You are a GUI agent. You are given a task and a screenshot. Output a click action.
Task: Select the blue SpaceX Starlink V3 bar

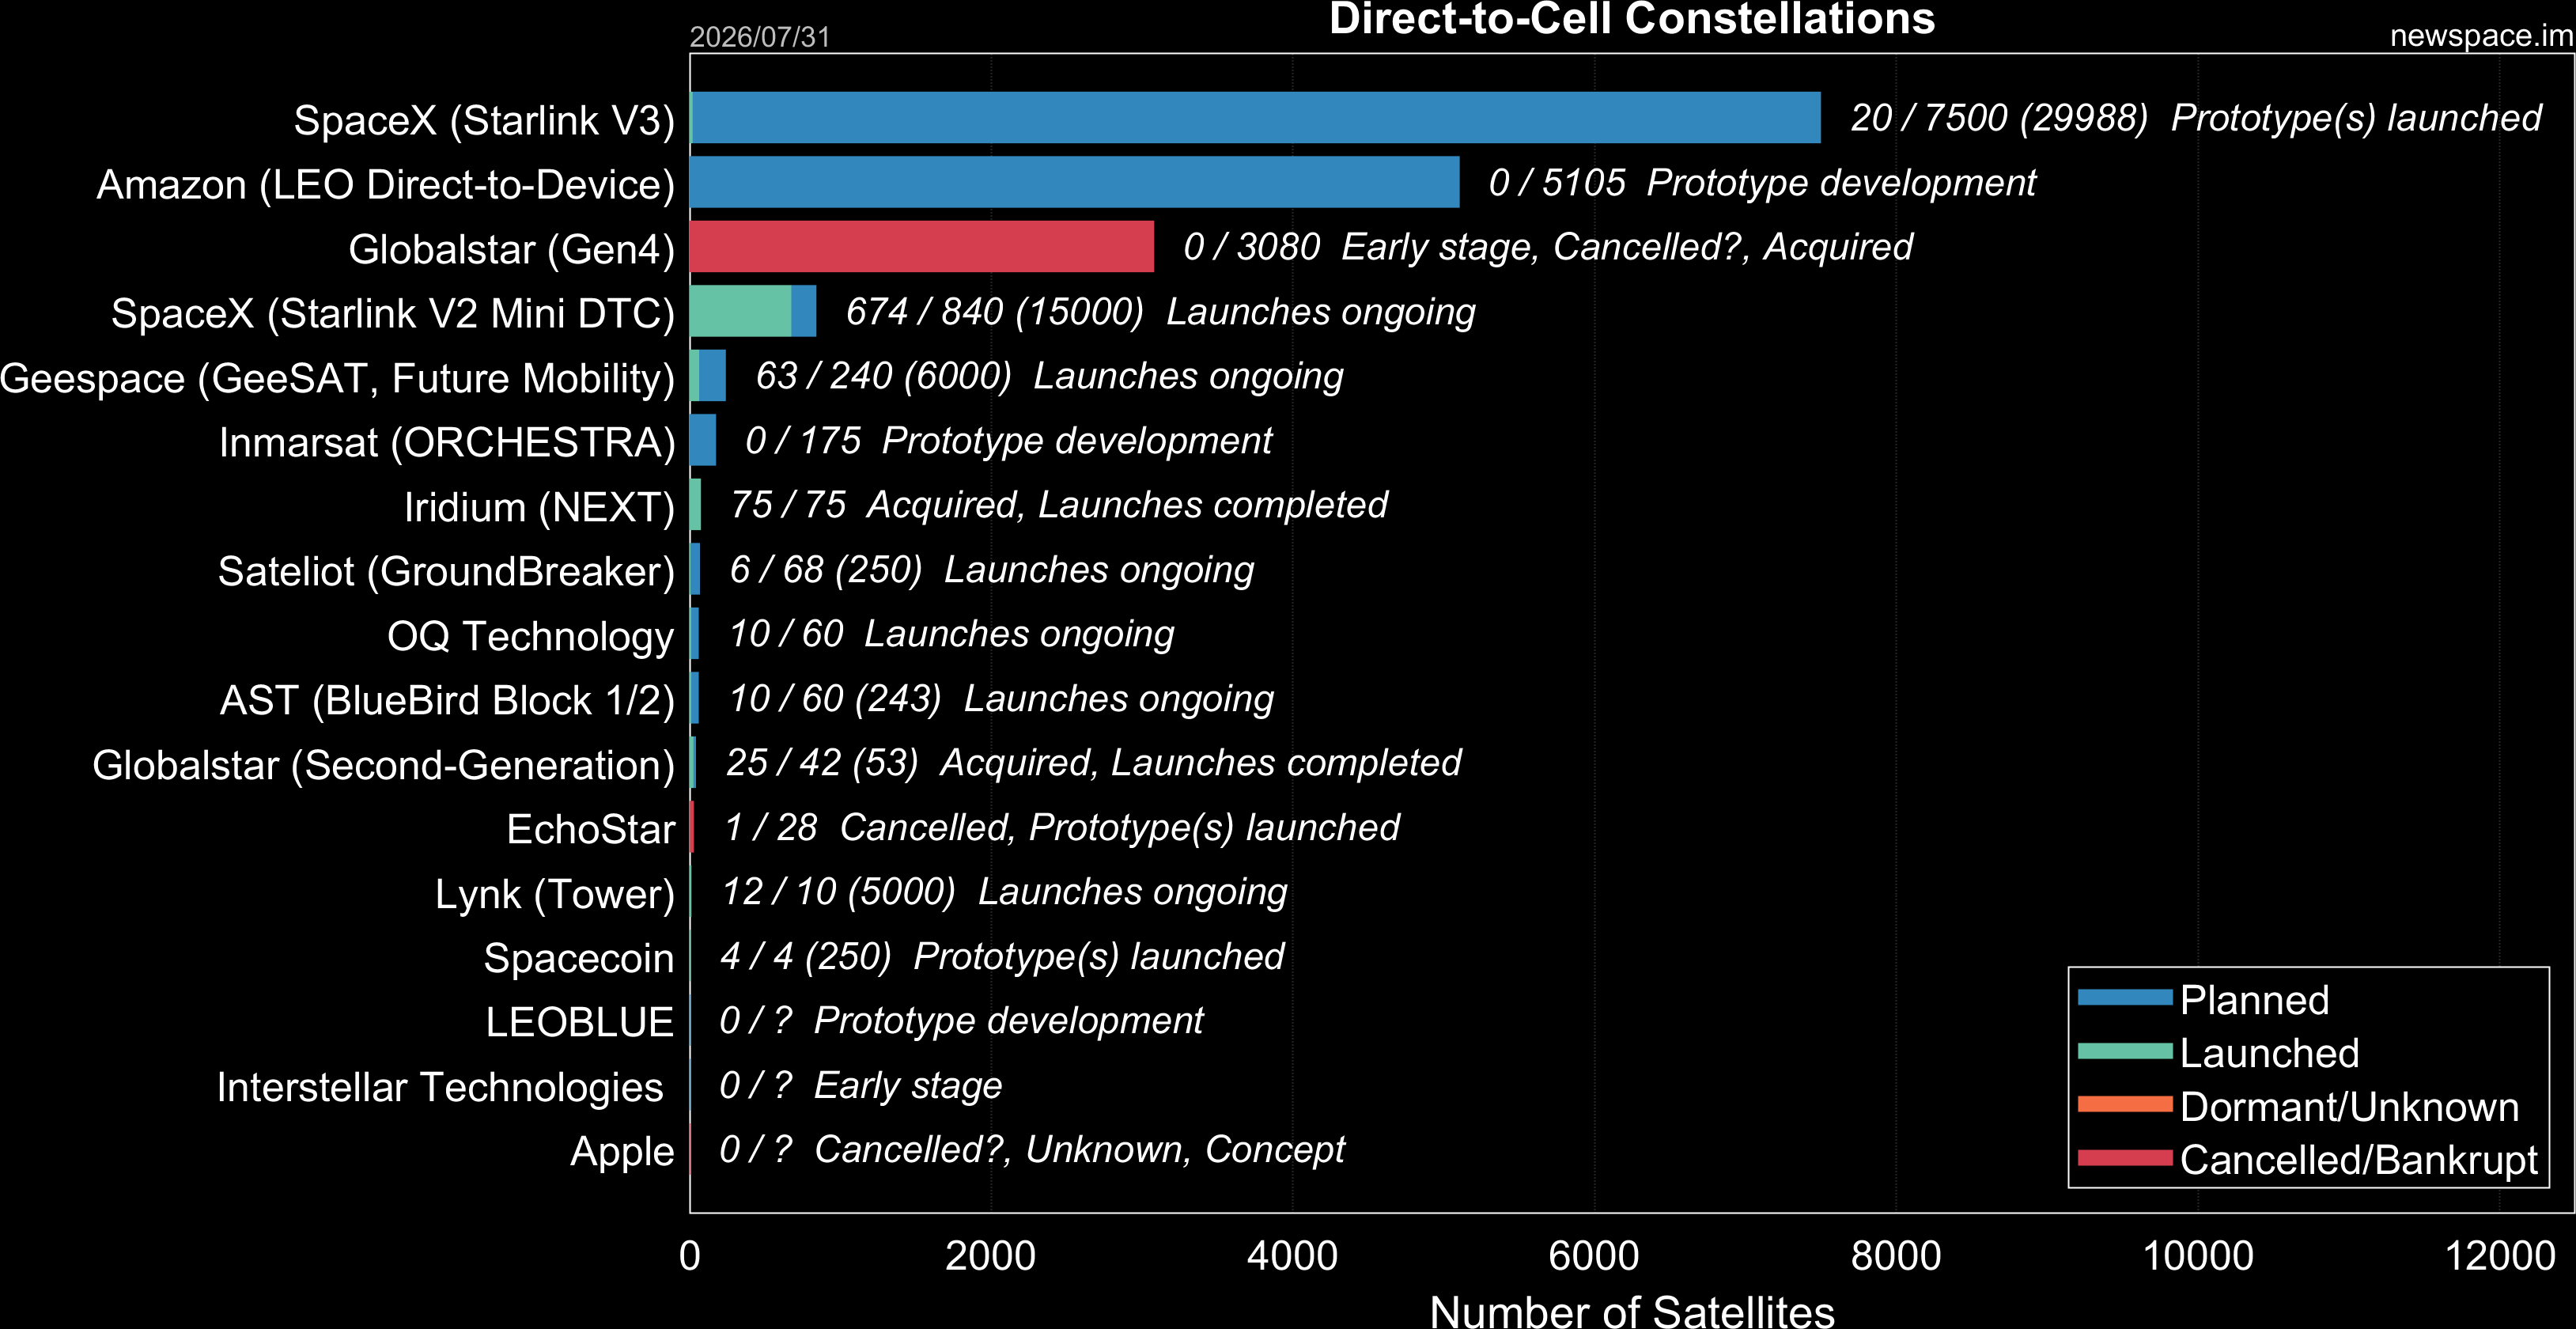point(1257,118)
